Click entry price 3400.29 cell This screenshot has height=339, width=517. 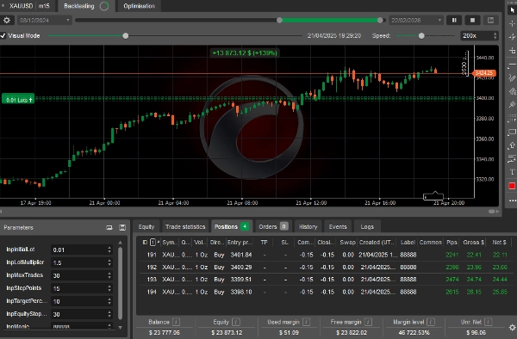click(x=241, y=267)
